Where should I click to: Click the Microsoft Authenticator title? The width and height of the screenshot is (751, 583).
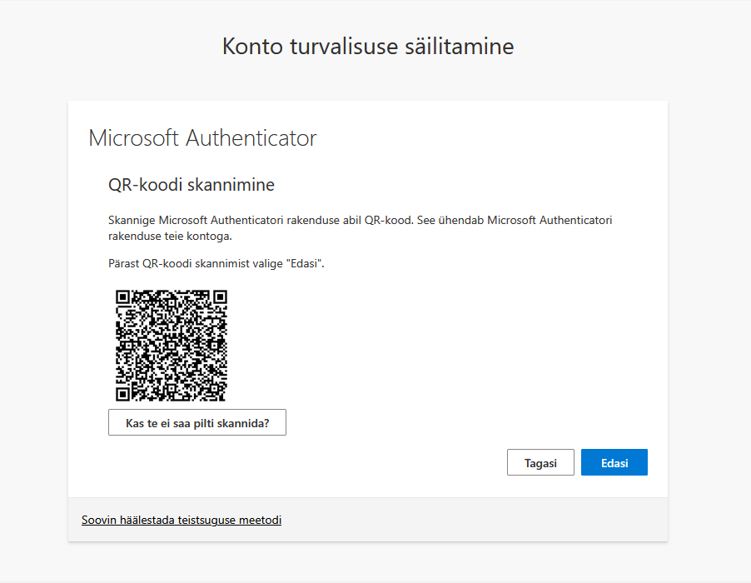coord(201,137)
